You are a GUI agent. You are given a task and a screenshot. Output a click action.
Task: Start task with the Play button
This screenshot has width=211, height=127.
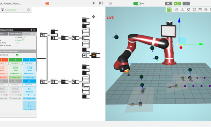94,3
